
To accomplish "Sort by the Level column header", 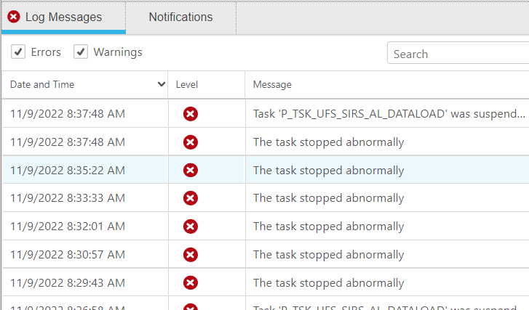I will coord(187,85).
